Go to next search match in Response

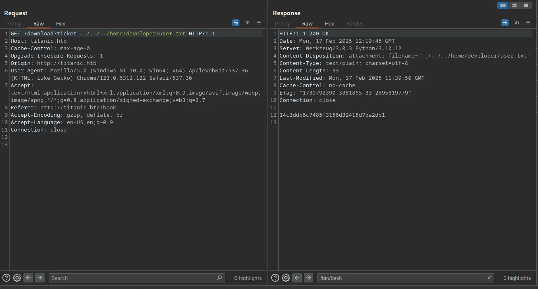(x=308, y=278)
